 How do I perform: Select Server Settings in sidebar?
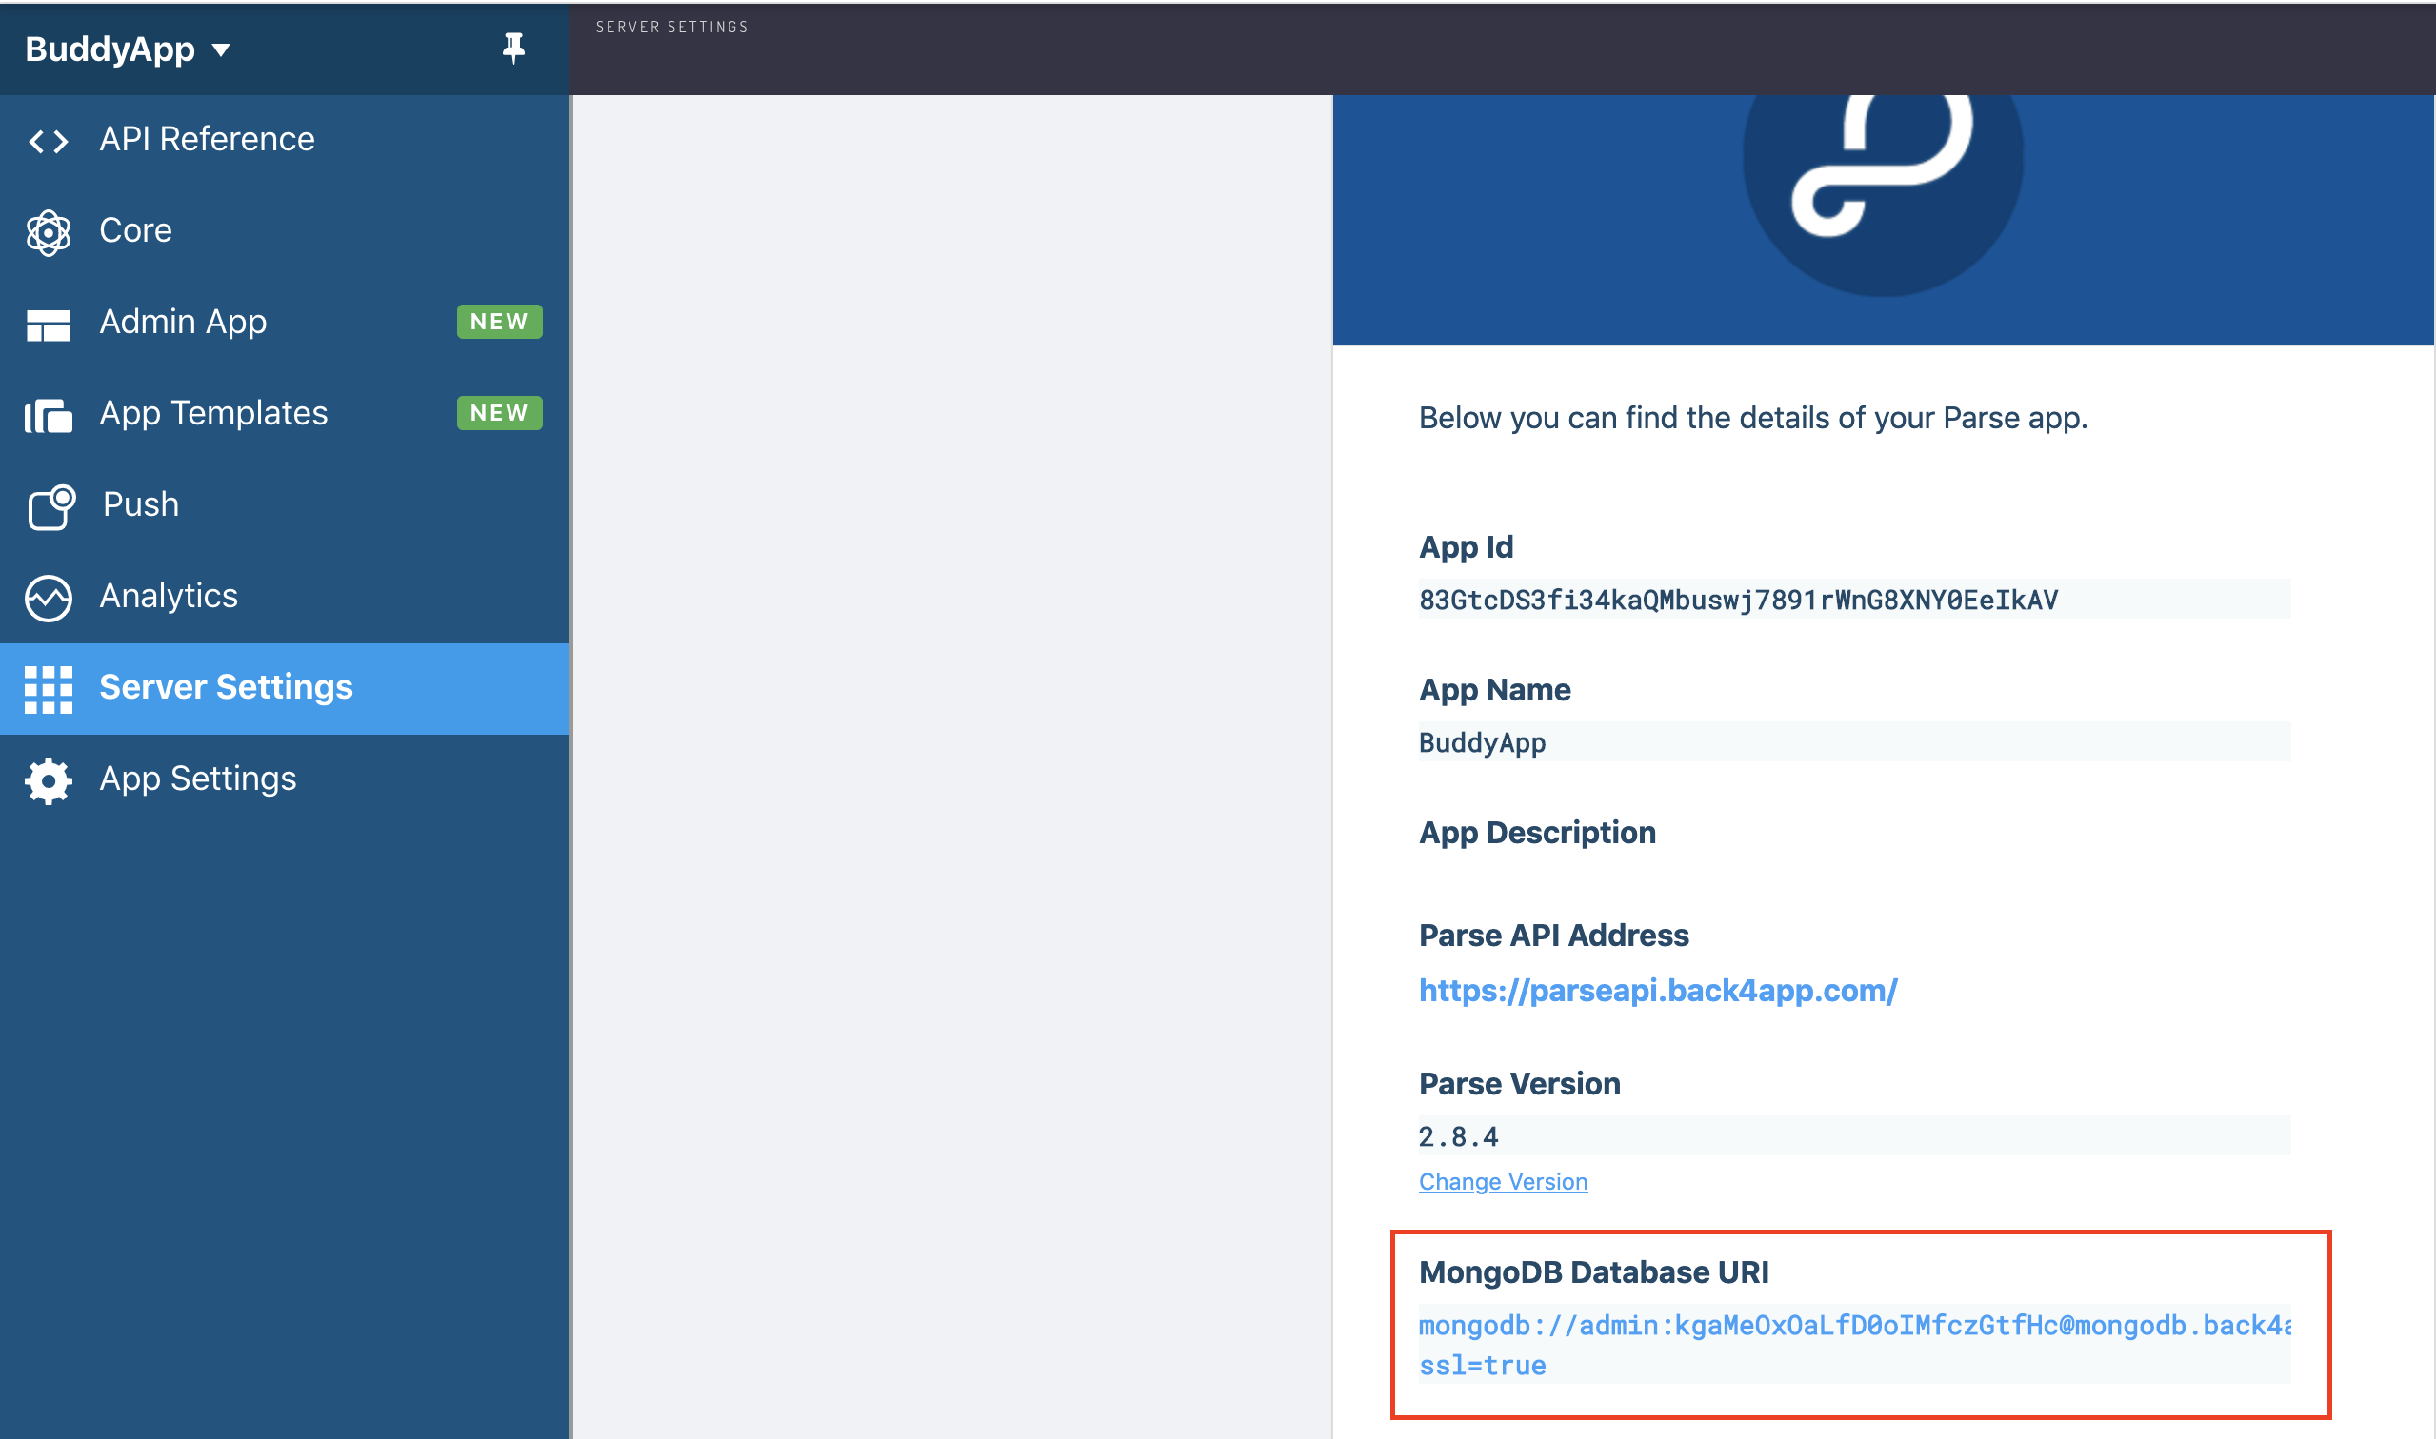point(284,688)
